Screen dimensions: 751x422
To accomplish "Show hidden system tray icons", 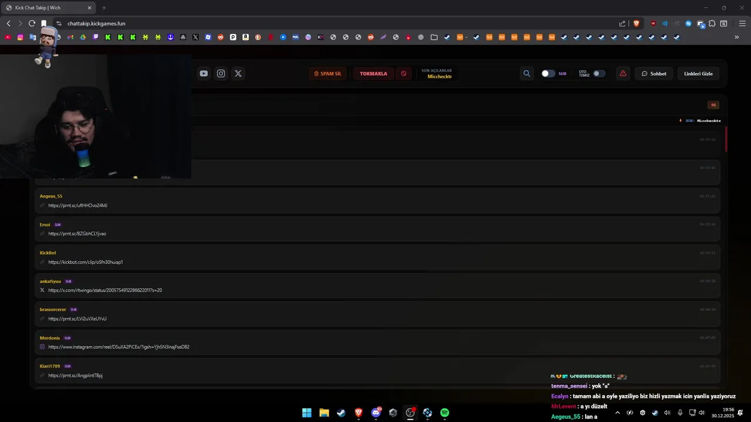I will (x=617, y=413).
